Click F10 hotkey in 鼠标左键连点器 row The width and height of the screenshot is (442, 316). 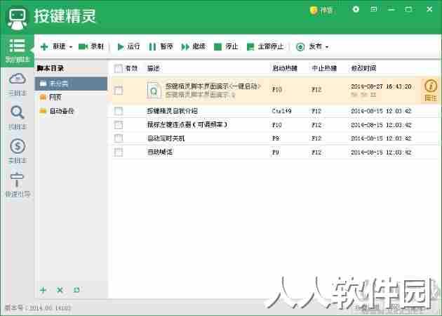(277, 125)
